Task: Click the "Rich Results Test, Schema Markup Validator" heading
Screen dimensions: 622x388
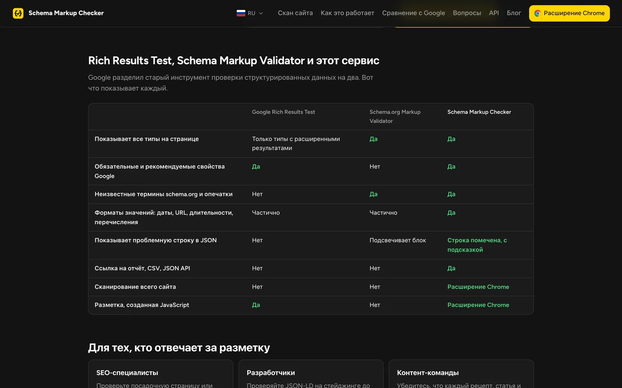Action: 234,61
